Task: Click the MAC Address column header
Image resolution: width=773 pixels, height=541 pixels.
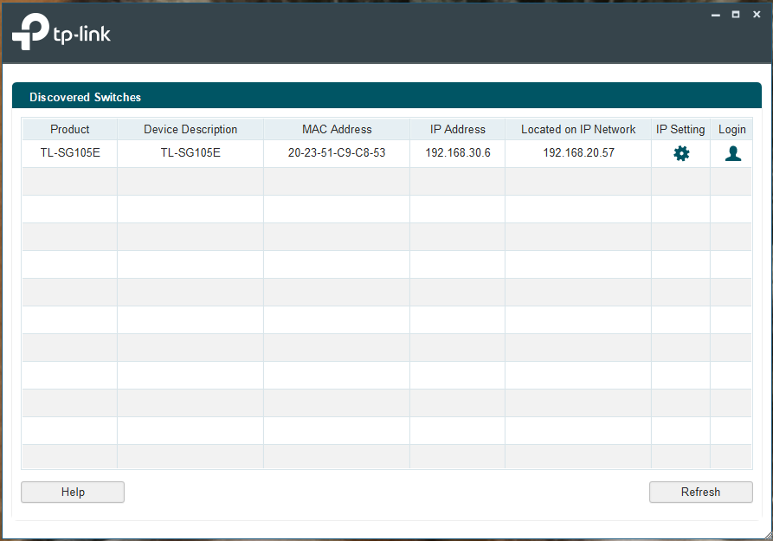Action: click(337, 129)
